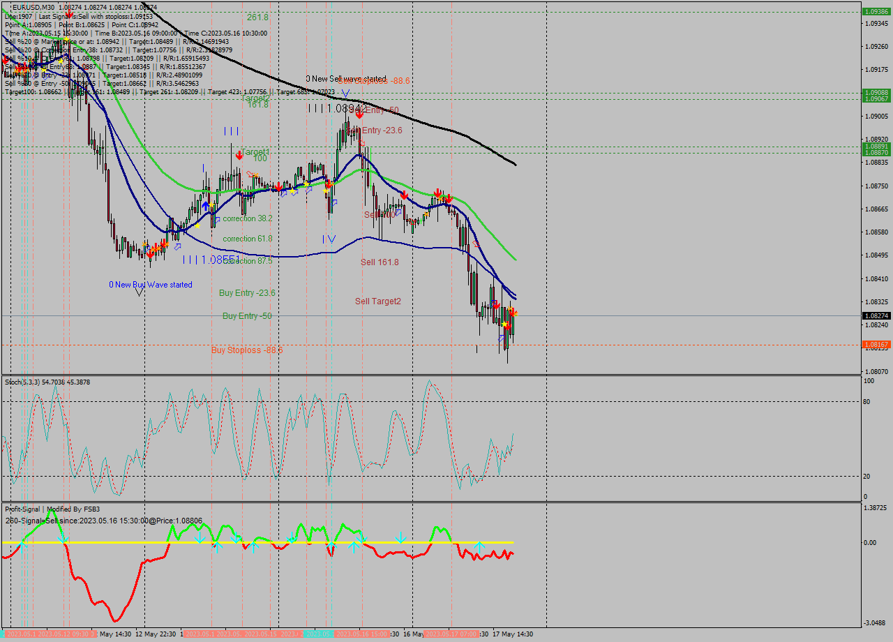This screenshot has width=893, height=642.
Task: Click the 1.08665 value on the price scale
Action: point(878,209)
